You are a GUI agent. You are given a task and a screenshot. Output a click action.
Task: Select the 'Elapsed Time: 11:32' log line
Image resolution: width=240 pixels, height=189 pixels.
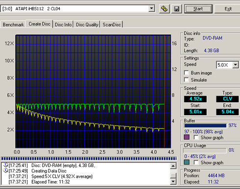(x=50, y=182)
